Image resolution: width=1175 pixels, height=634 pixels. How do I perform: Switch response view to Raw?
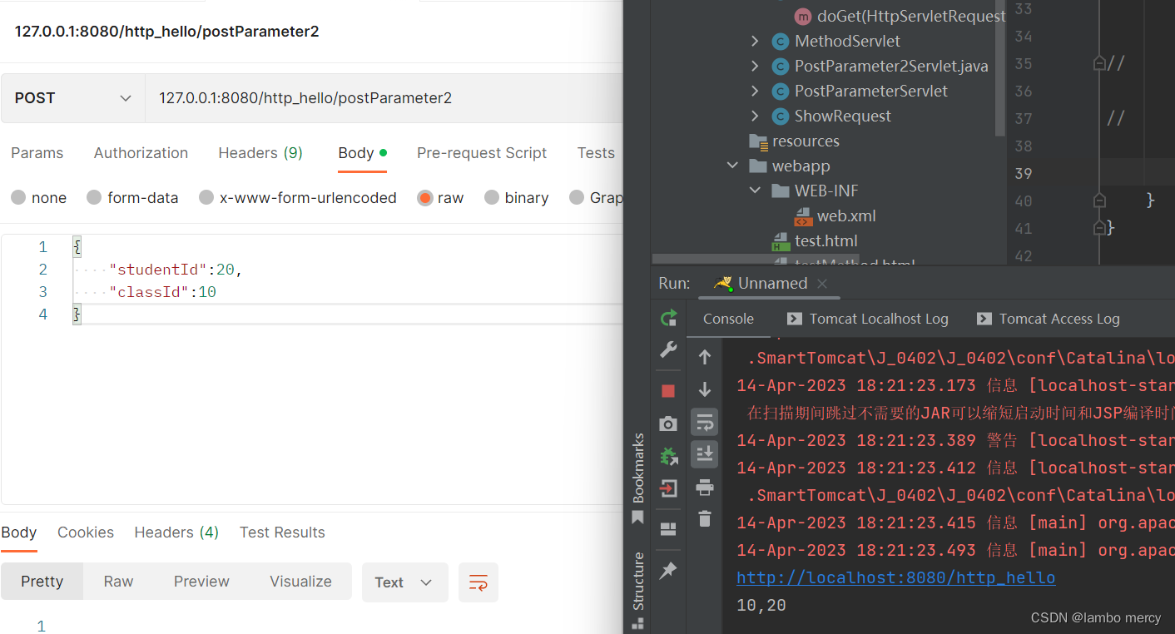pyautogui.click(x=118, y=582)
